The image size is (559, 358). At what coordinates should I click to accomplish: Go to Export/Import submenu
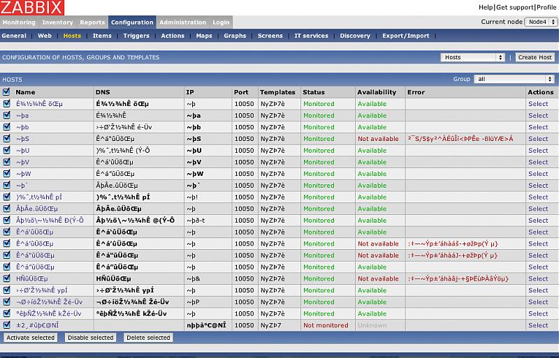click(406, 36)
